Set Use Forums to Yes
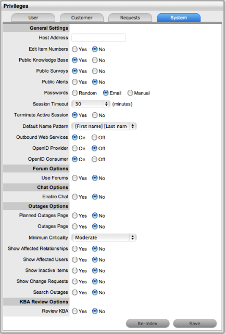The height and width of the screenshot is (334, 226). pyautogui.click(x=74, y=178)
